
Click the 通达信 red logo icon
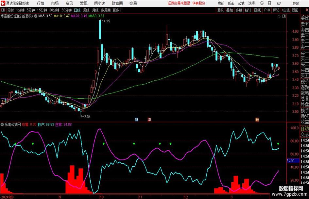(x=3, y=3)
